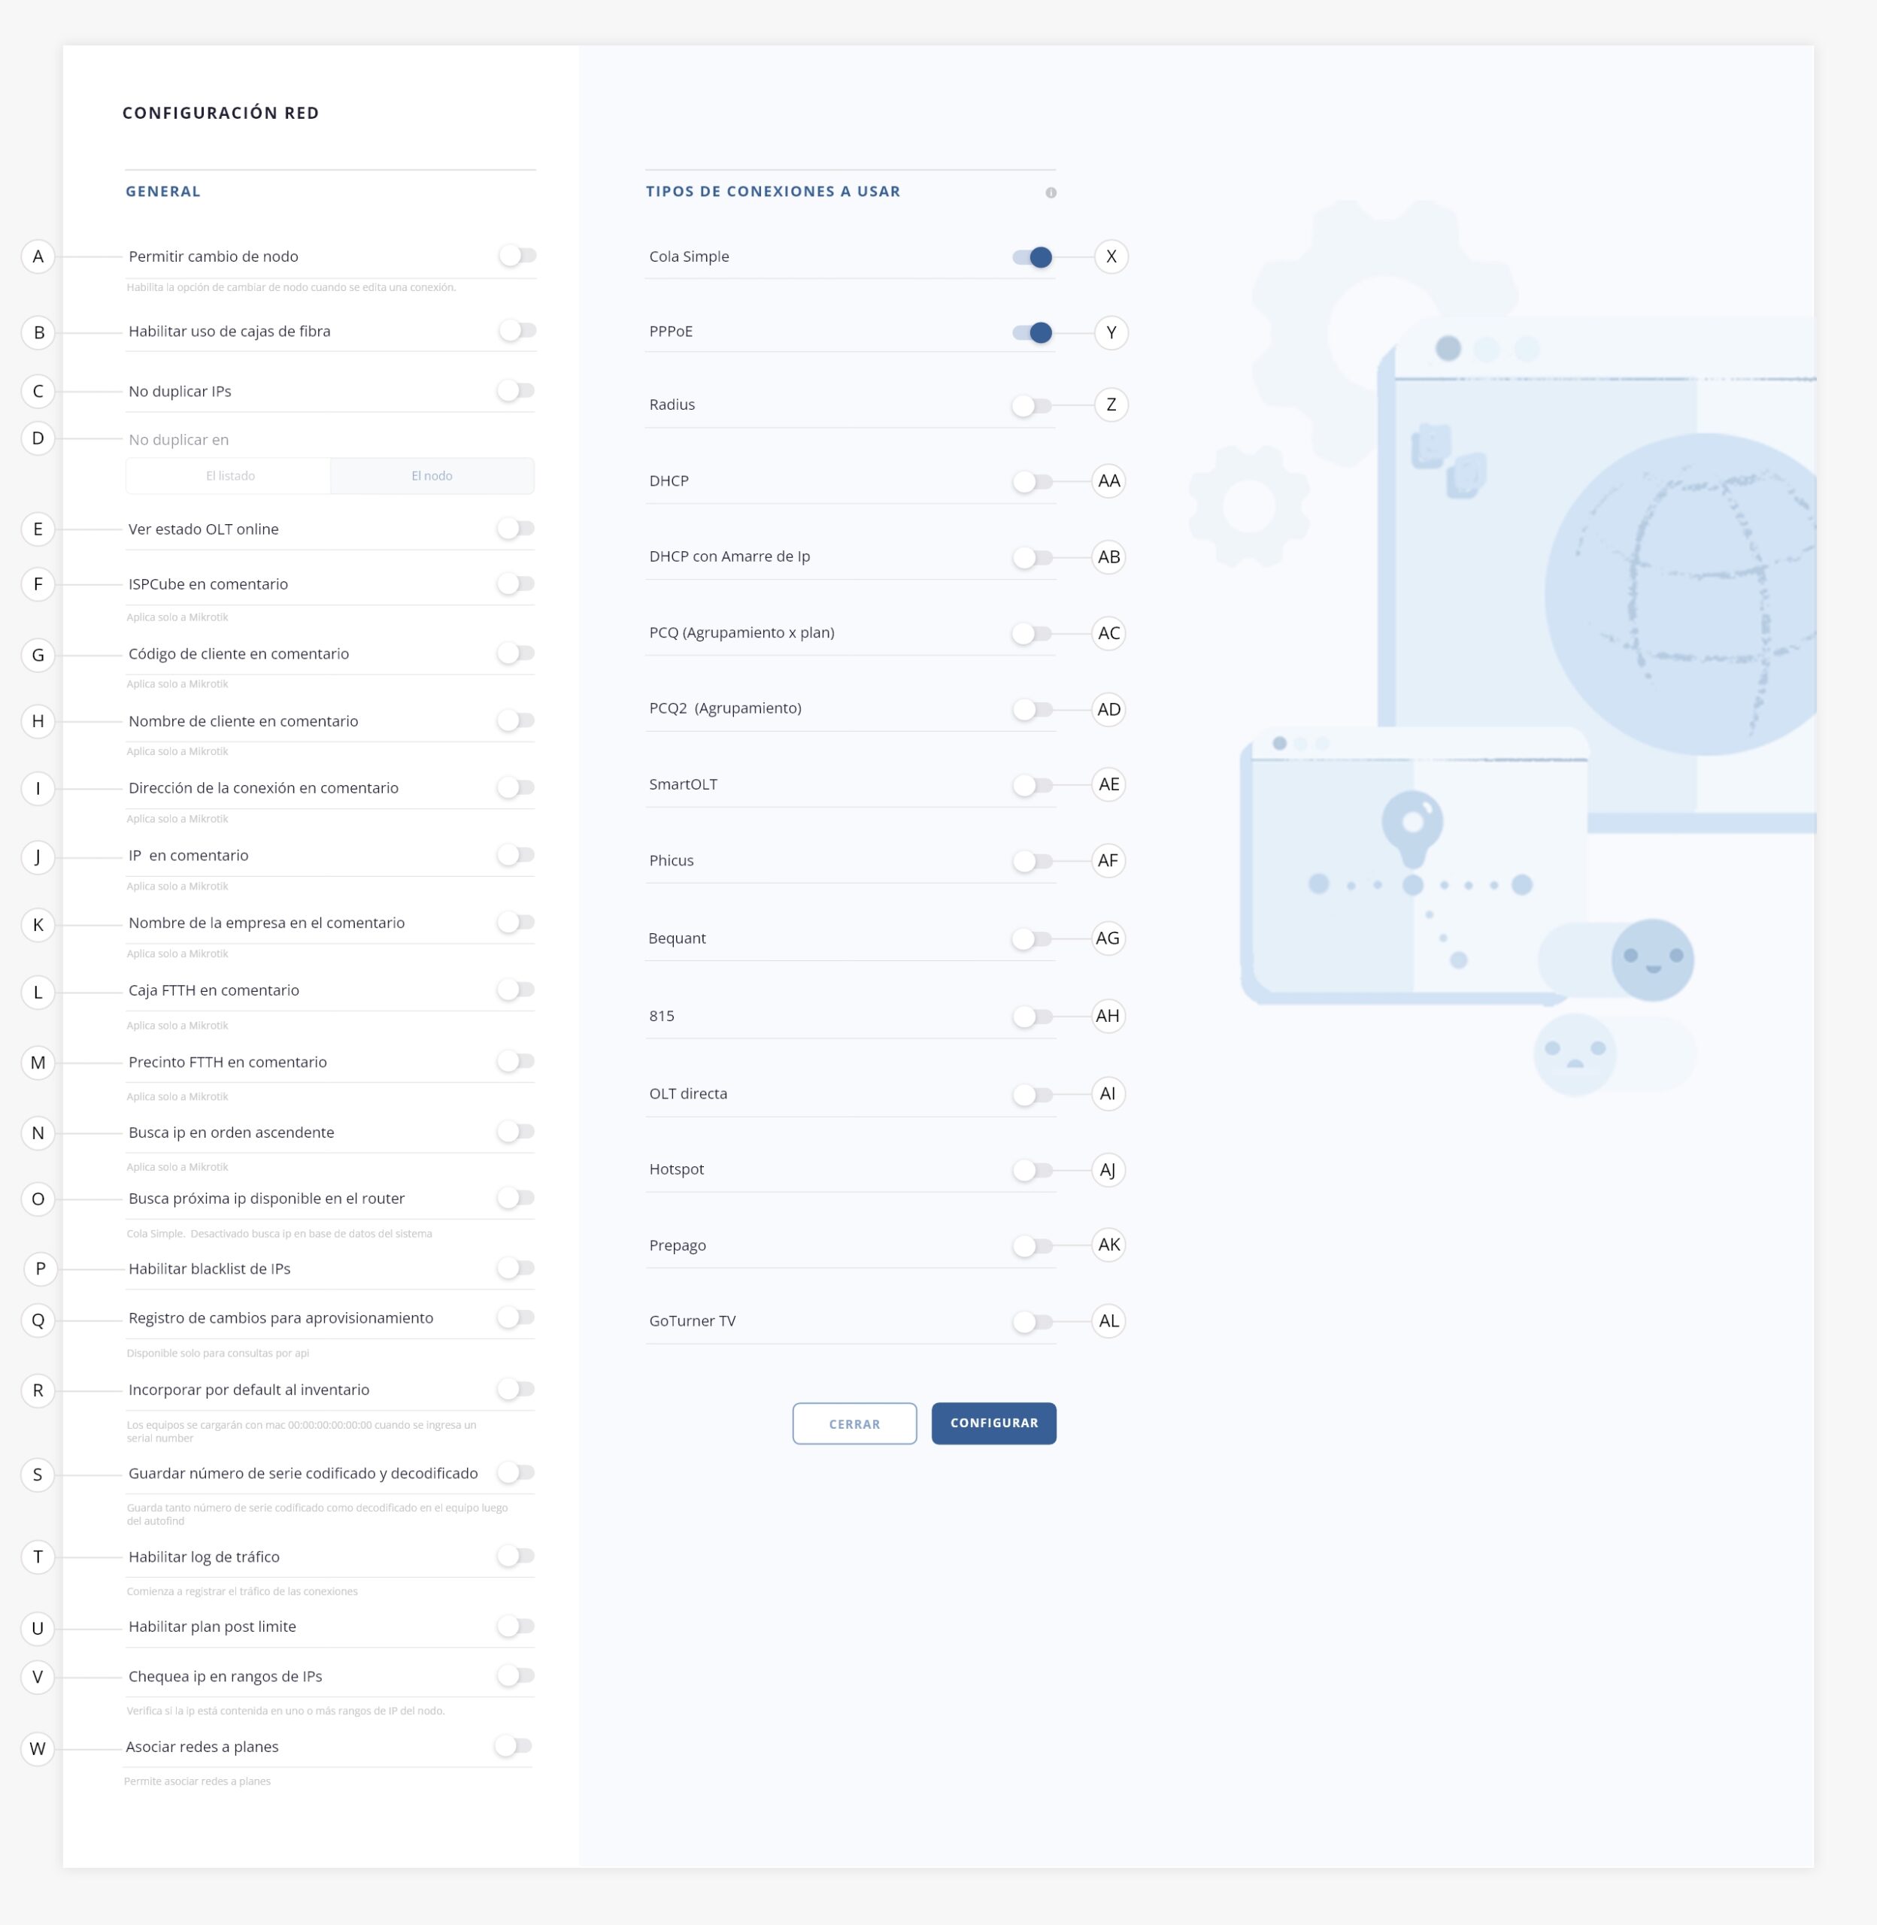Screen dimensions: 1877x1925
Task: Click the X annotation badge next to Cola Simple
Action: click(1111, 257)
